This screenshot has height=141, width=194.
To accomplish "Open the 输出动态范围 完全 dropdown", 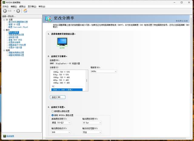I will pos(92,132).
